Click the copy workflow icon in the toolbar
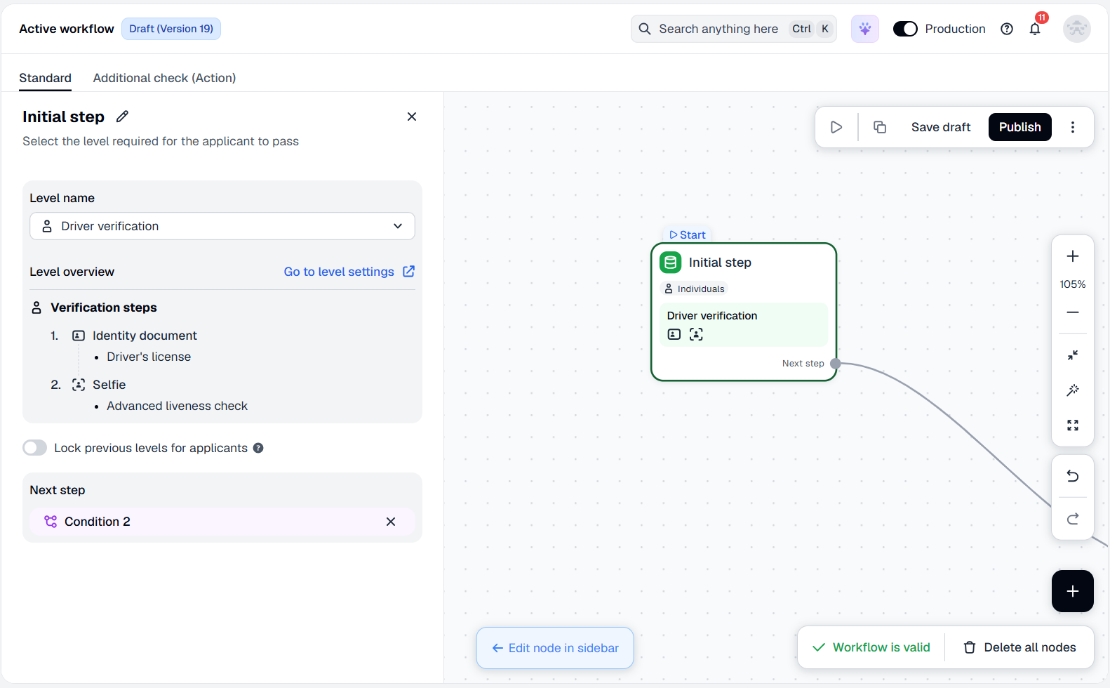 click(x=880, y=127)
